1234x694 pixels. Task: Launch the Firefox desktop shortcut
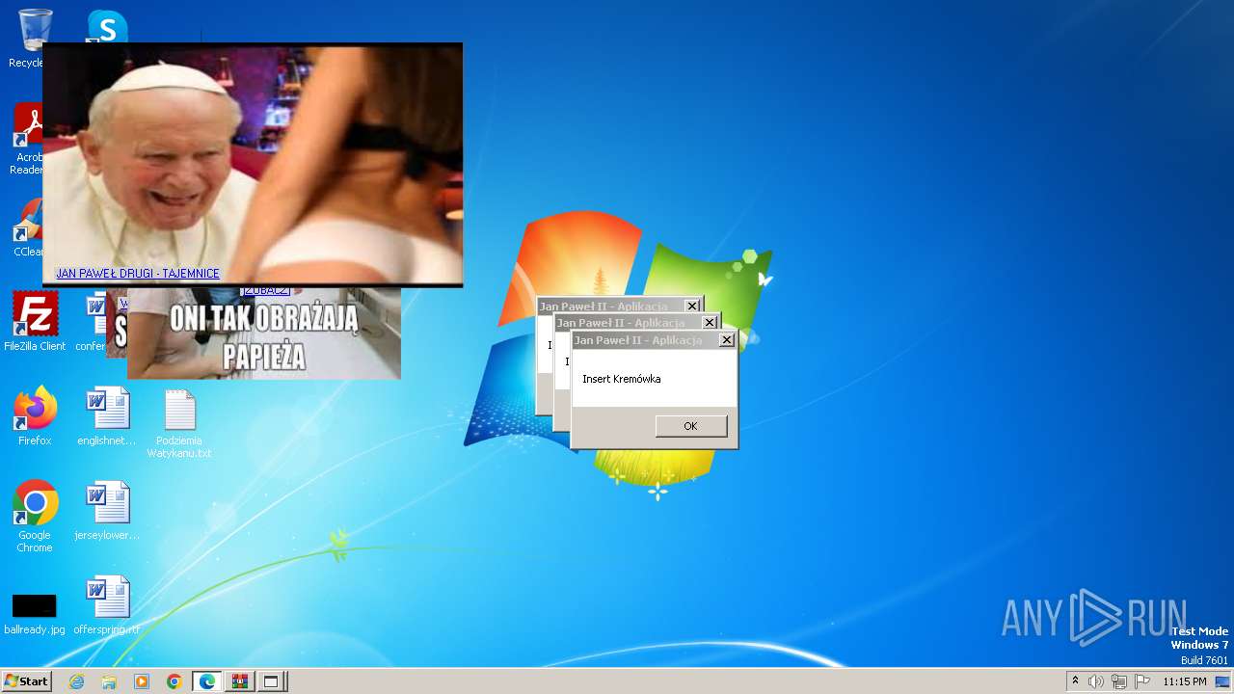[35, 416]
